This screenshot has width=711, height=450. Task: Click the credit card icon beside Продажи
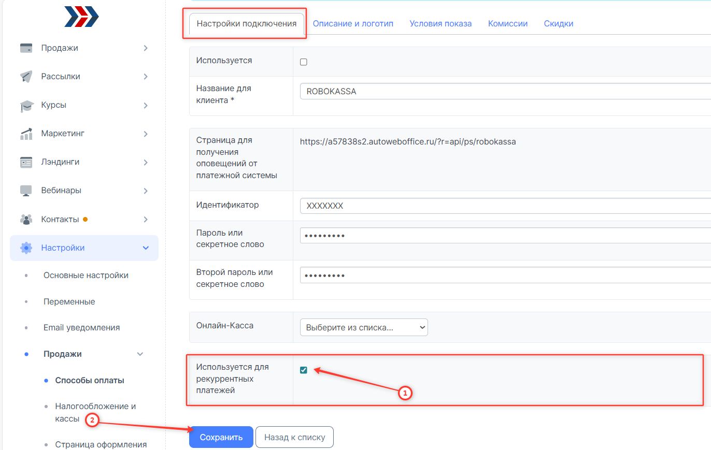click(26, 48)
